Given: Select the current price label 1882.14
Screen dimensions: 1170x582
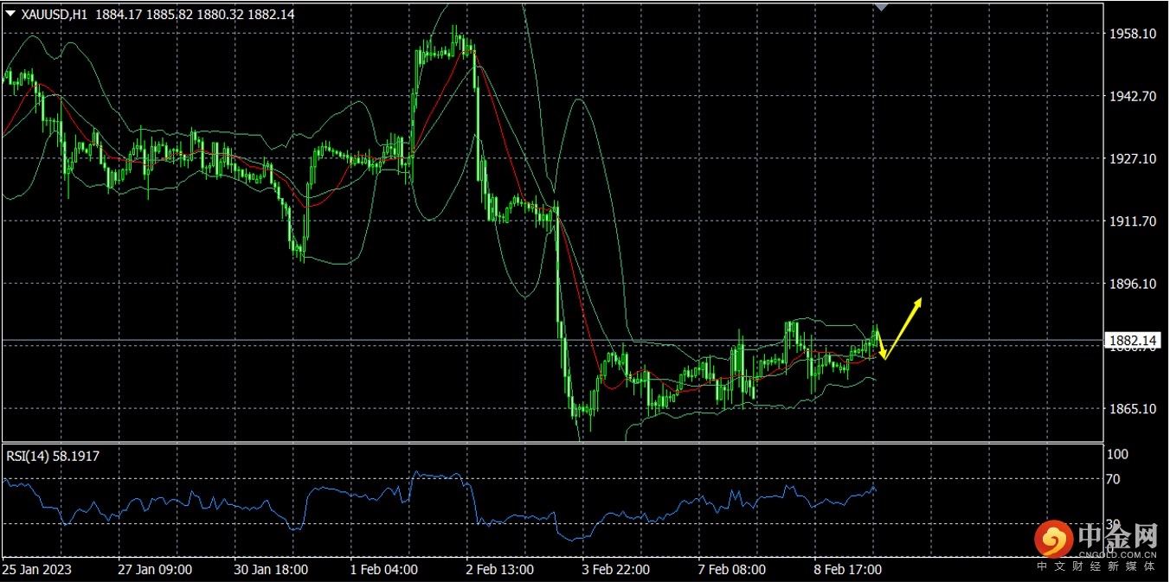Looking at the screenshot, I should 1133,341.
